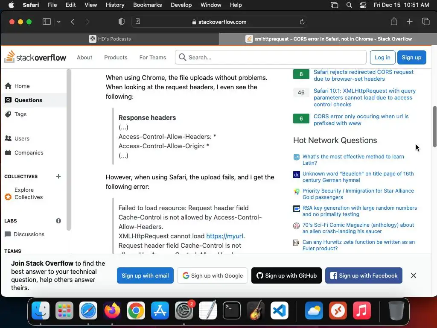437x328 pixels.
Task: Click the Log in button
Action: [x=382, y=58]
